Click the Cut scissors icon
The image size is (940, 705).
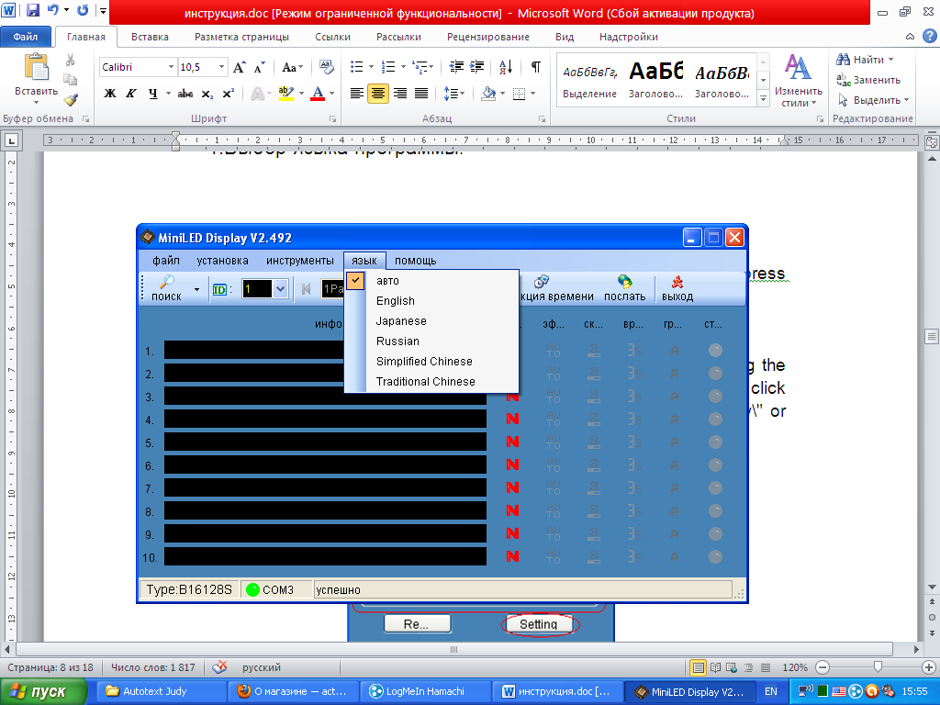click(70, 60)
